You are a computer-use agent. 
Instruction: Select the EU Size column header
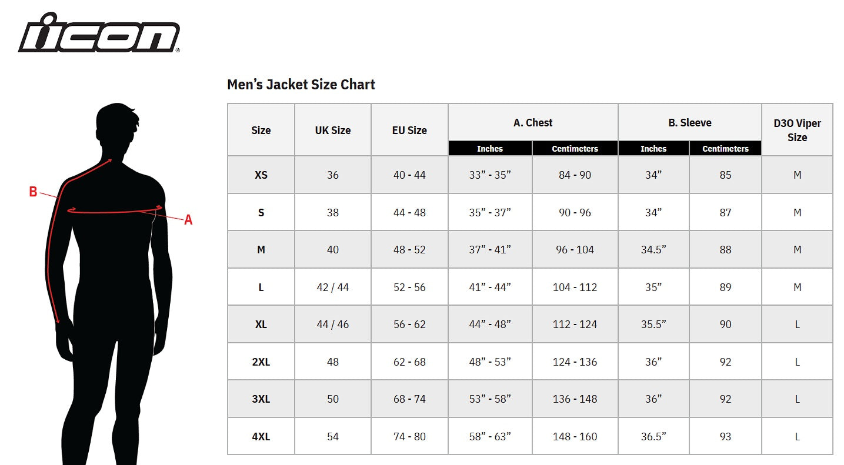(409, 130)
